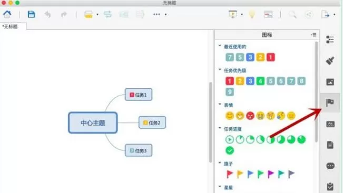
Task: Select the 任务2 topic node
Action: 152,123
